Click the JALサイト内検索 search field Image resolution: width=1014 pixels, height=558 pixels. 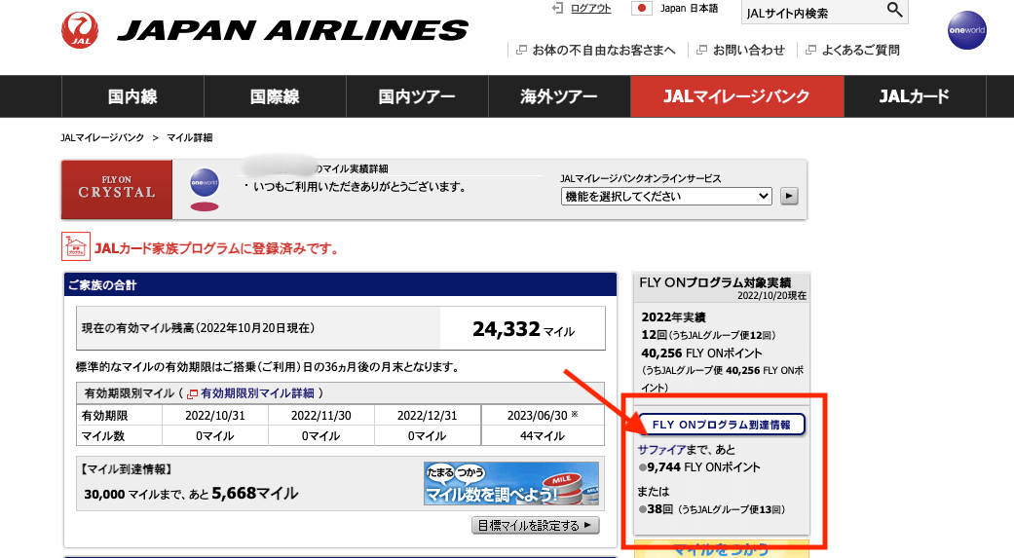coord(810,13)
